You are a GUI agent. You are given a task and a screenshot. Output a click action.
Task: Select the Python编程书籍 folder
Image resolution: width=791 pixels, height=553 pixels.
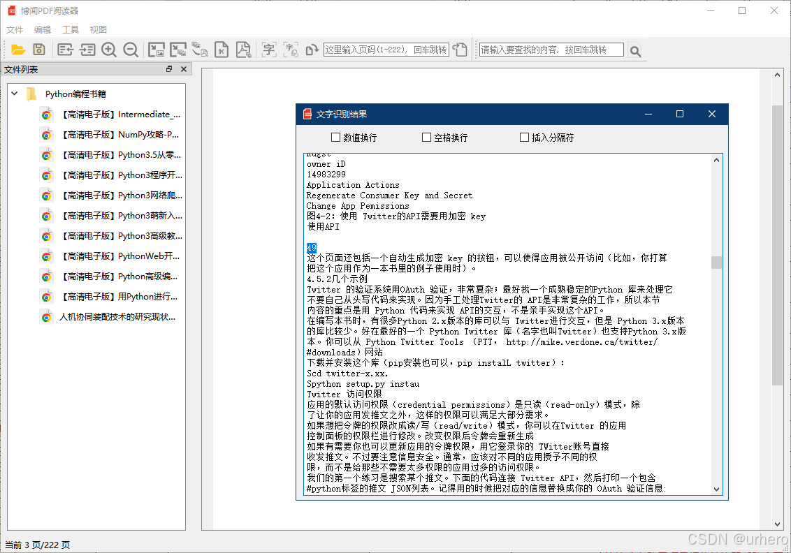[75, 94]
